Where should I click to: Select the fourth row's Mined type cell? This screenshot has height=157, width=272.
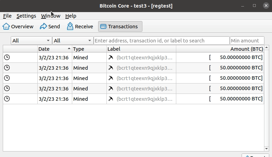[x=89, y=89]
